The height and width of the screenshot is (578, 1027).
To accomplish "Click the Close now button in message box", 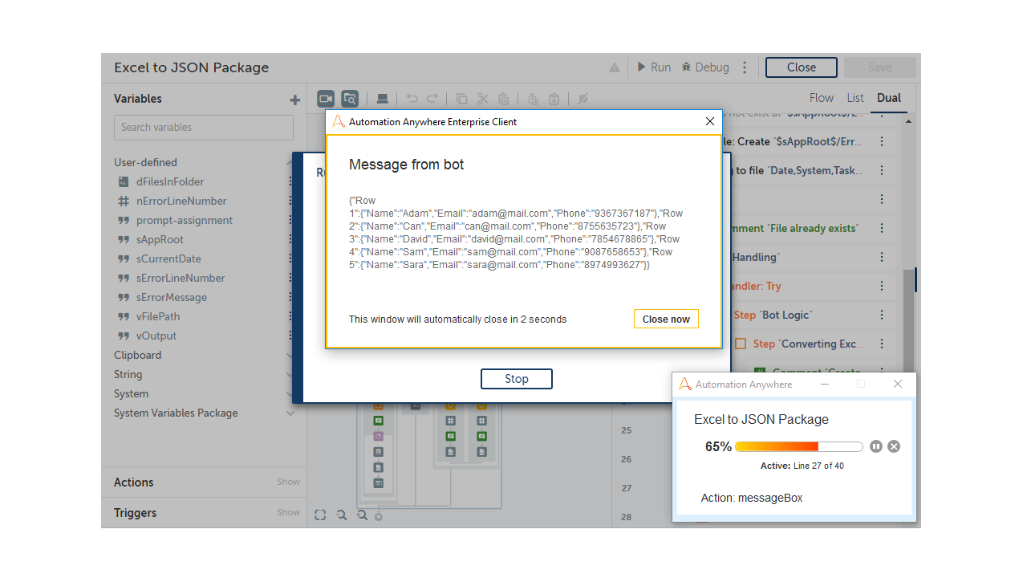I will click(666, 319).
